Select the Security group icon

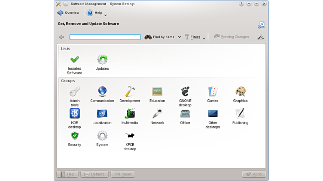click(74, 136)
